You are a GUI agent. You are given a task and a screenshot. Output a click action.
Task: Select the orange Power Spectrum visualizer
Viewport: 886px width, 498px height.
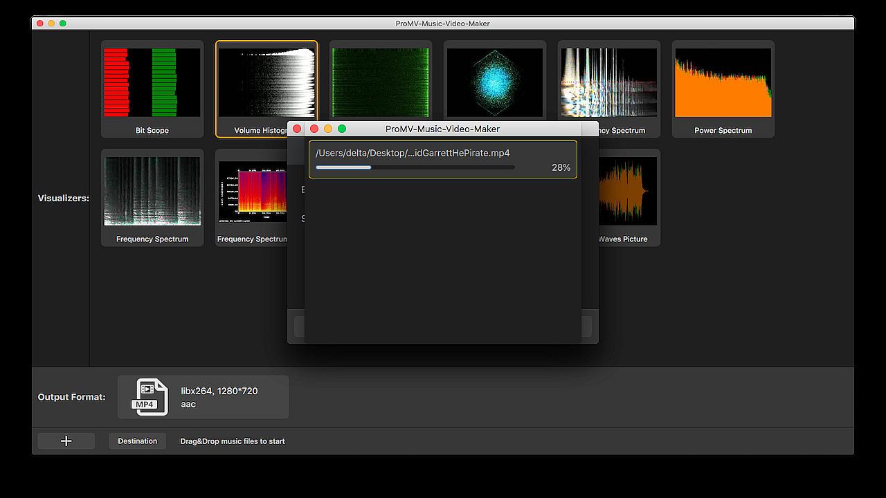point(723,83)
